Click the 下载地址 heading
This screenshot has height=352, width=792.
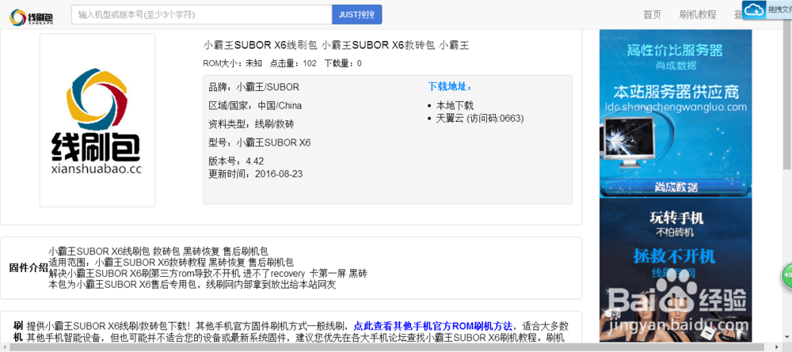click(450, 86)
